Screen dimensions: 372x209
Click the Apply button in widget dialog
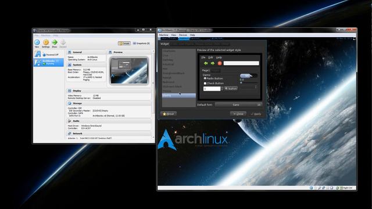point(256,114)
